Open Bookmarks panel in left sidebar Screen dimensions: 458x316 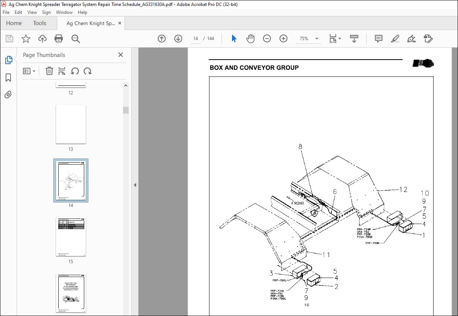tap(8, 78)
